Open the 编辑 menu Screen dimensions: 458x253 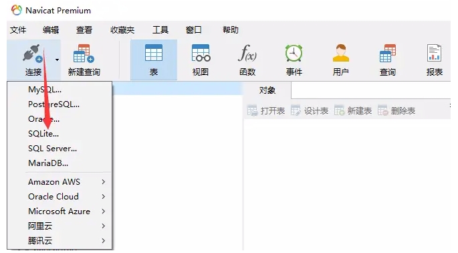click(51, 30)
